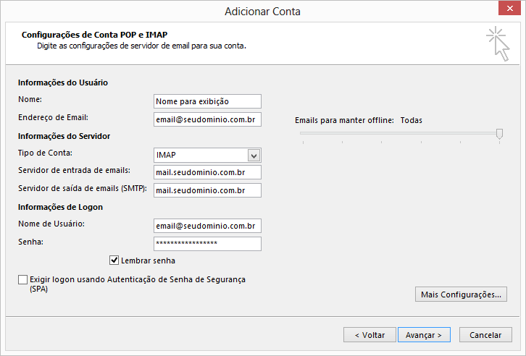The height and width of the screenshot is (356, 526).
Task: Go back with the Voltar button
Action: [x=370, y=335]
